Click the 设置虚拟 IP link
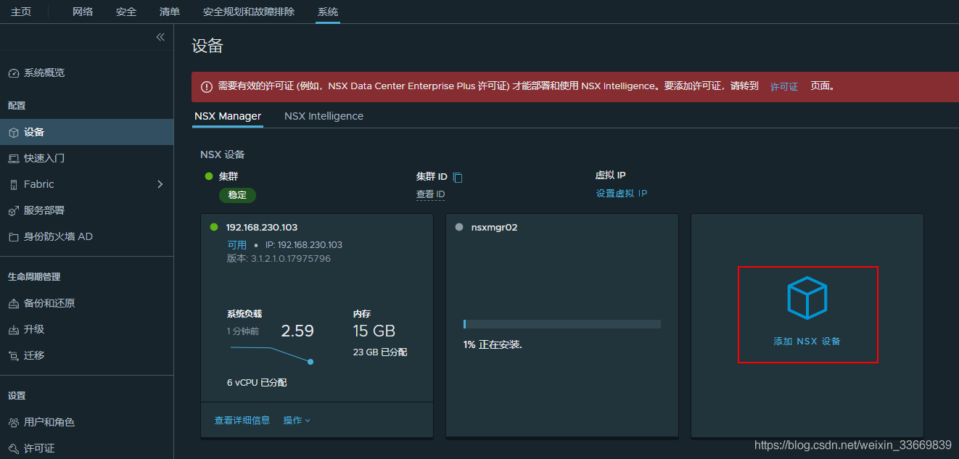The width and height of the screenshot is (959, 459). click(622, 194)
